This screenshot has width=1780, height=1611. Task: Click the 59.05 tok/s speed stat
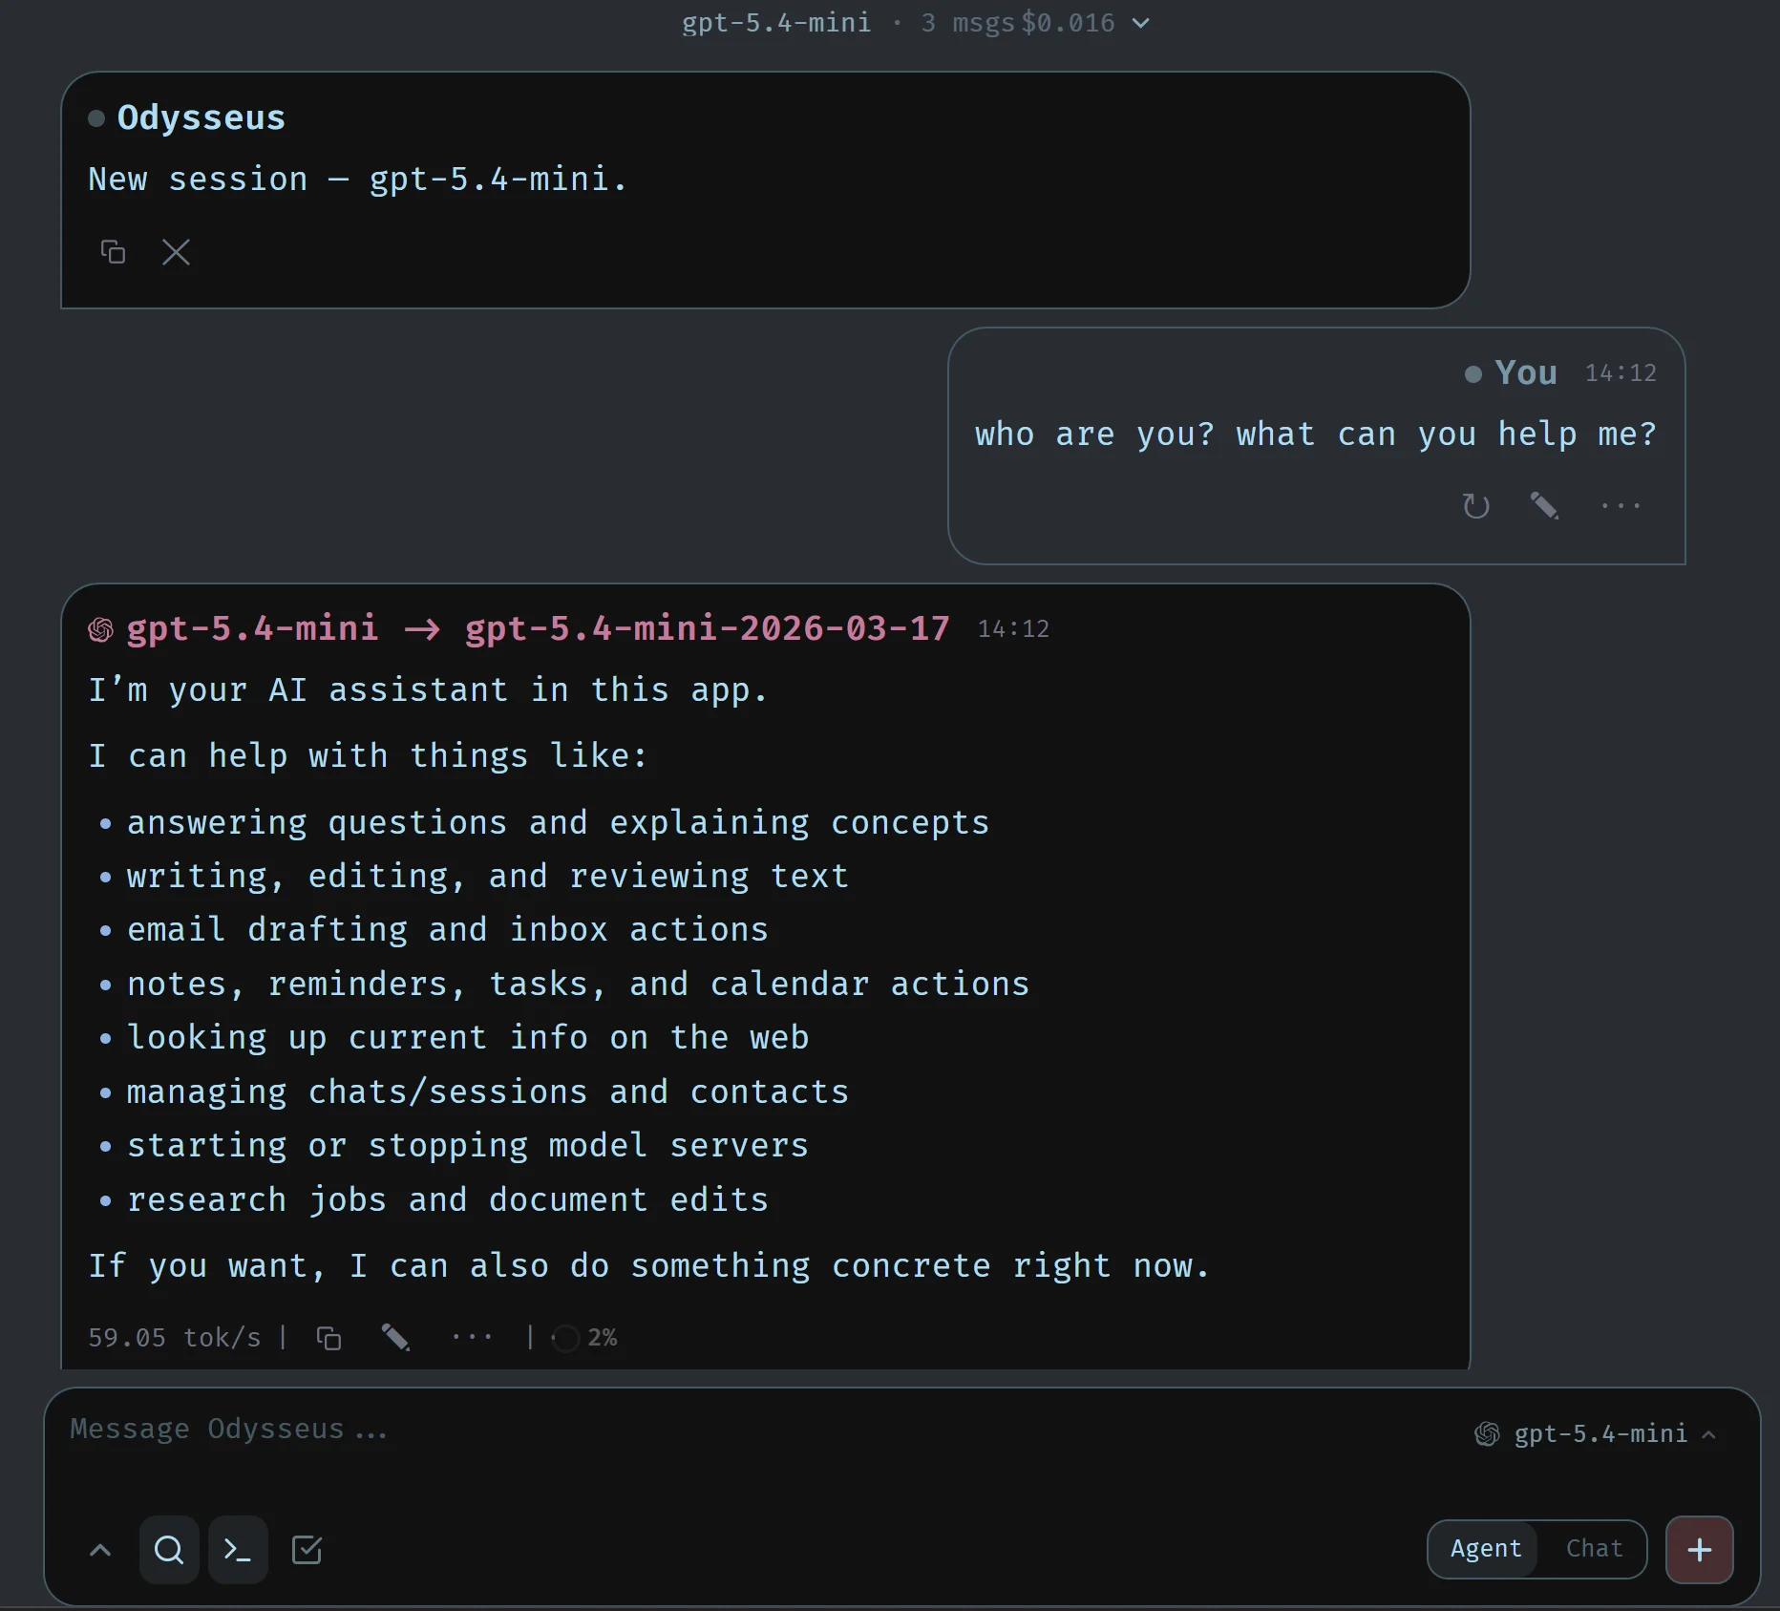(x=175, y=1338)
